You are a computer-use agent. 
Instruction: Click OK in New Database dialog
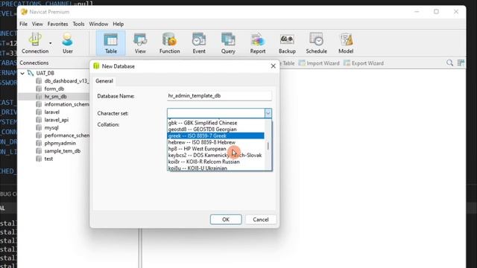tap(226, 220)
